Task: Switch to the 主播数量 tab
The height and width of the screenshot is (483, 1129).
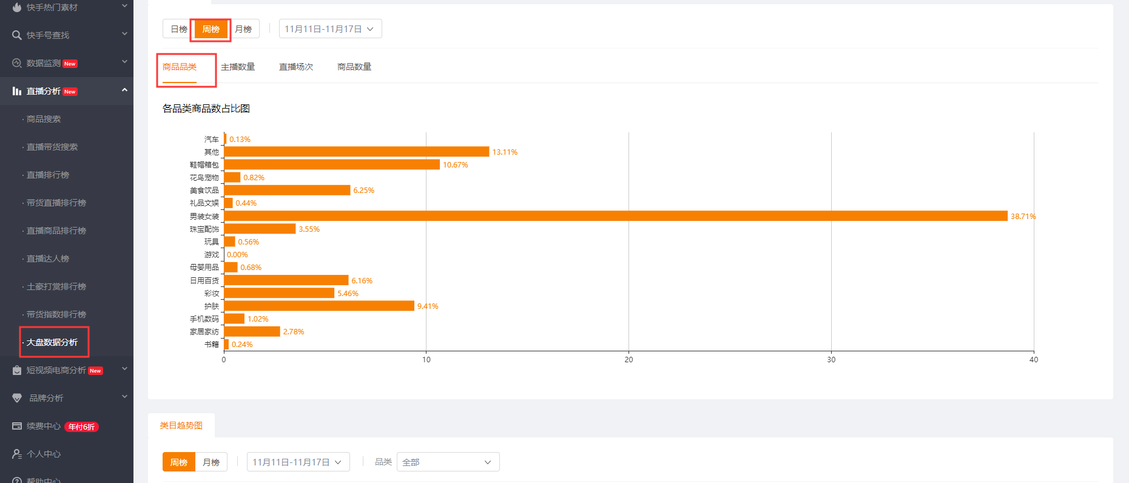Action: click(x=238, y=67)
